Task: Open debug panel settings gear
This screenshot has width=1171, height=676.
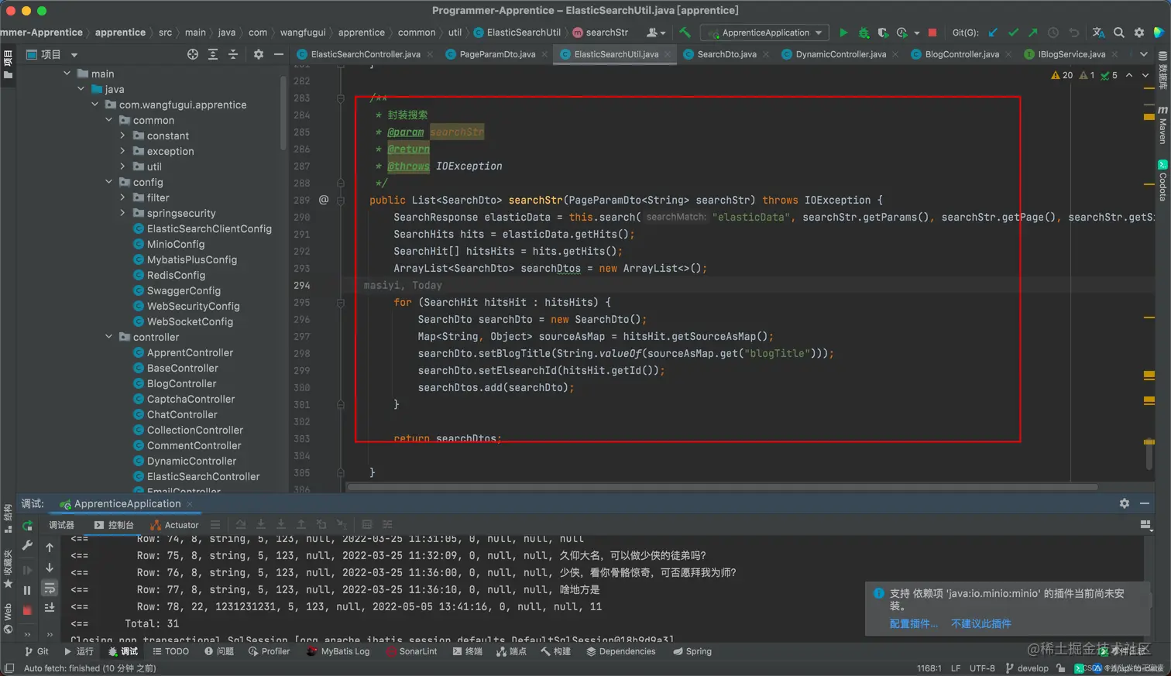Action: point(1125,503)
